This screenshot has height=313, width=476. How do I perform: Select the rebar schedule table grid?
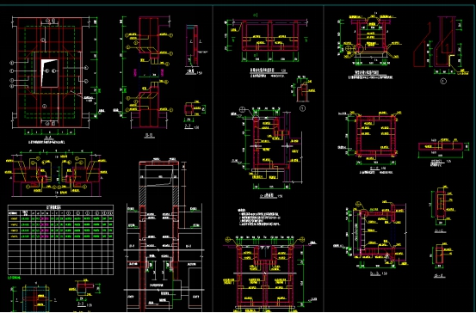click(61, 240)
